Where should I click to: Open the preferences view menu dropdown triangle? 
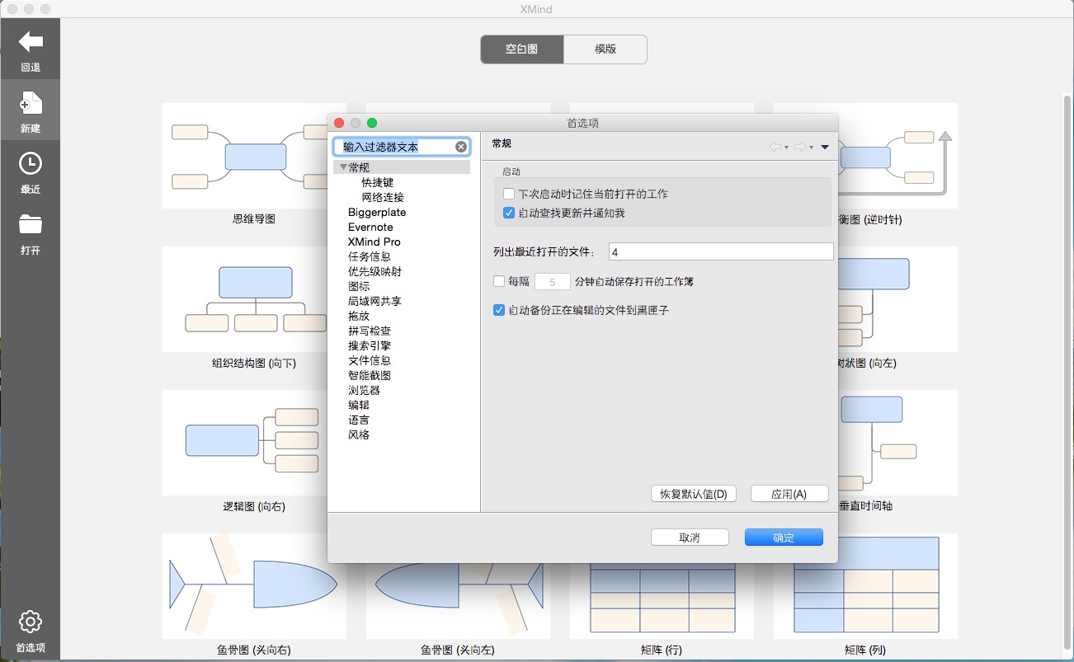pos(825,147)
